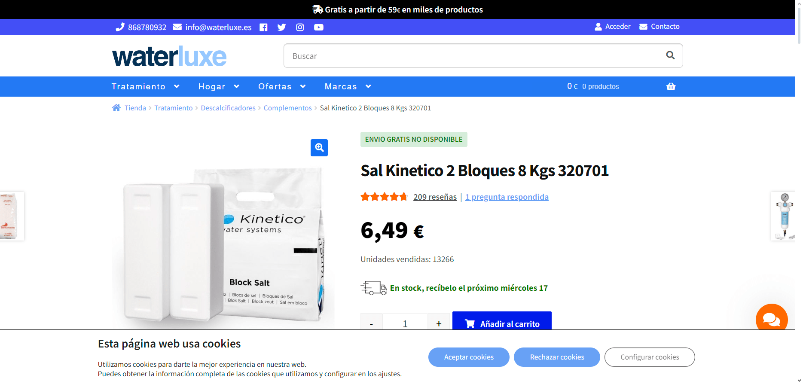This screenshot has width=803, height=384.
Task: Expand the Tratamiento menu
Action: (x=145, y=86)
